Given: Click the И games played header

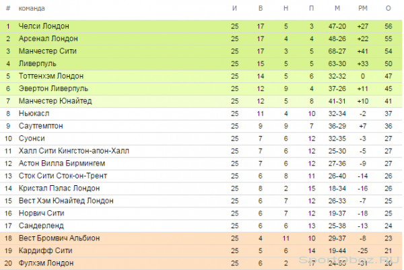Looking at the screenshot, I should point(234,9).
